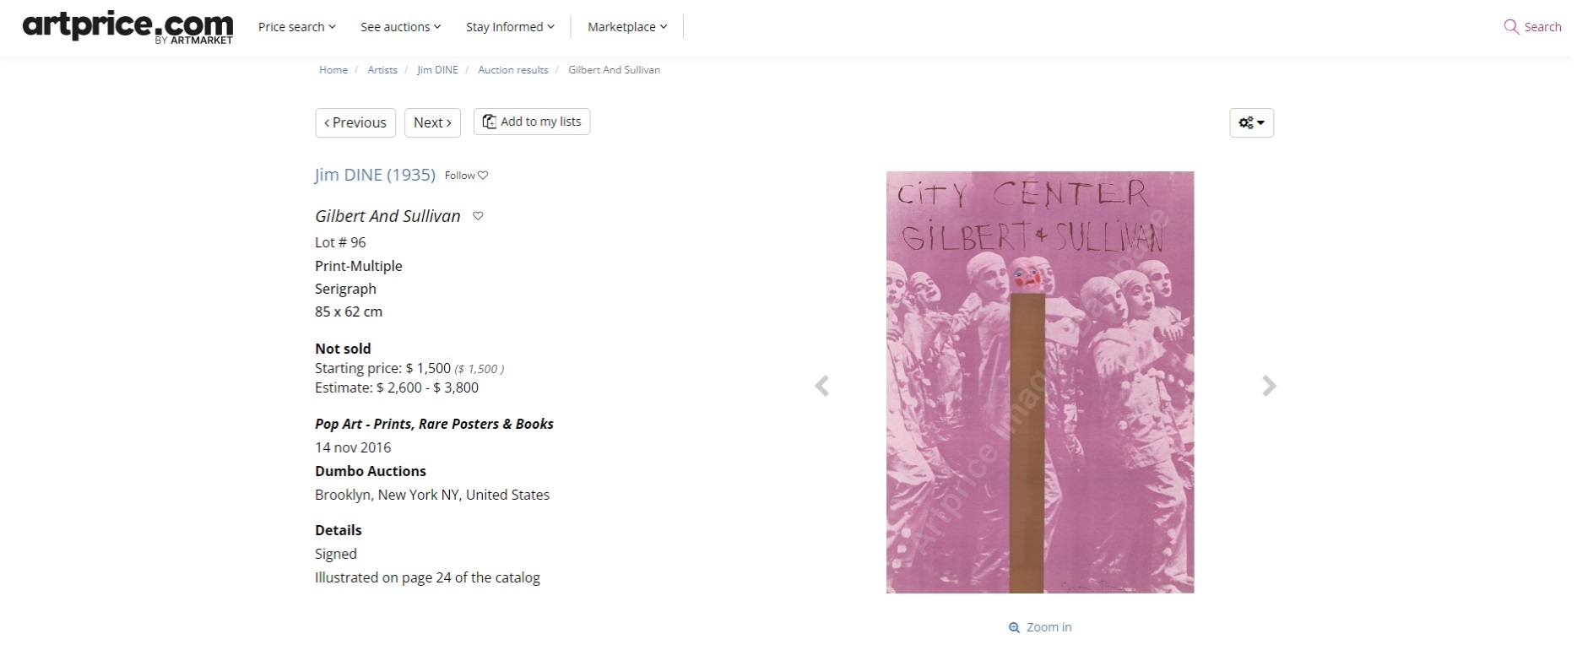The height and width of the screenshot is (650, 1577).
Task: Click the artprice.com logo
Action: pos(127,27)
